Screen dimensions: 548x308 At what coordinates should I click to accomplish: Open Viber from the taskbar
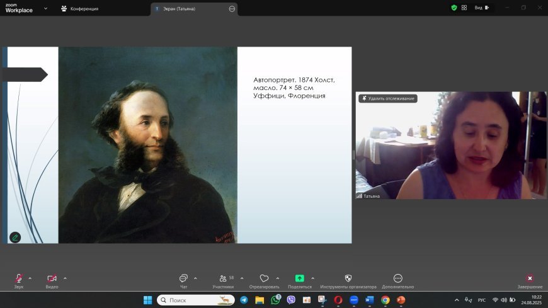(291, 300)
